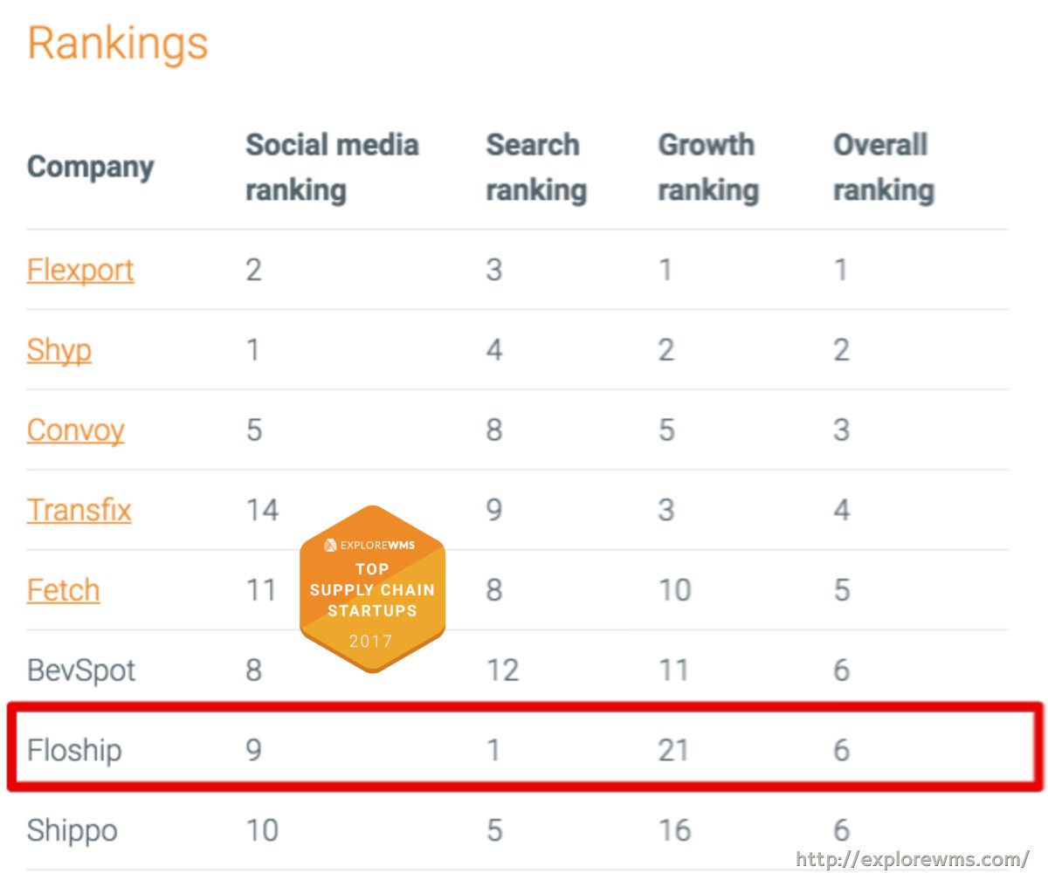Click the Search ranking column header
Image resolution: width=1048 pixels, height=873 pixels.
535,167
